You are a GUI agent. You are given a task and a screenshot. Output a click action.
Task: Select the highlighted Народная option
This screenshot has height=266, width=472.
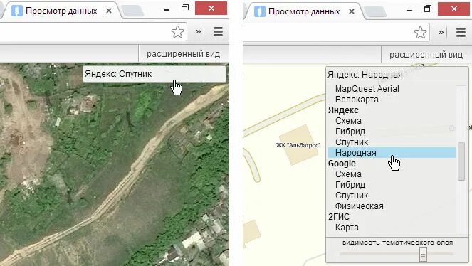[392, 153]
